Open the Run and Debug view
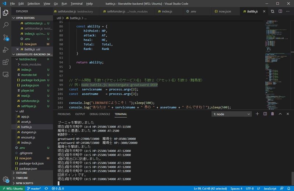Screen dimensions: 294x191 click(6, 50)
